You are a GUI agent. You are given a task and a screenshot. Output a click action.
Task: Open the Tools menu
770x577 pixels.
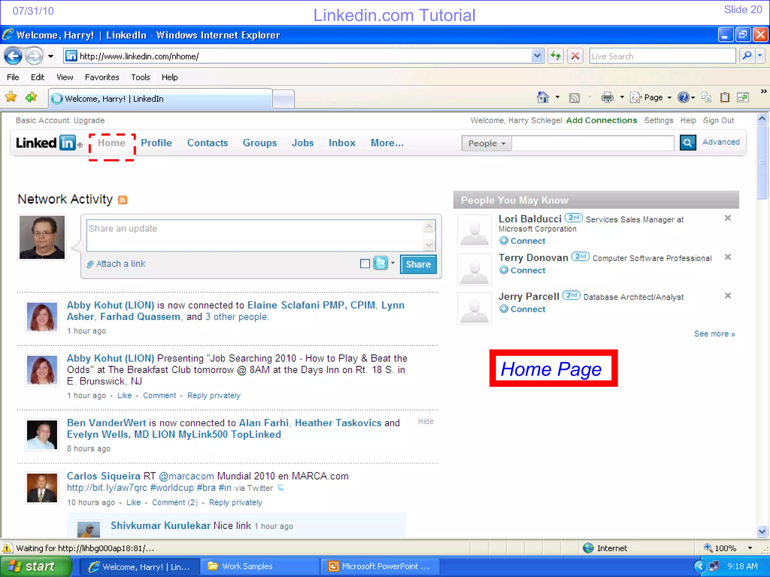(x=140, y=77)
